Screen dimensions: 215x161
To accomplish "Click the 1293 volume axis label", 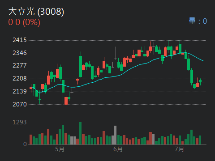I will (20, 122).
